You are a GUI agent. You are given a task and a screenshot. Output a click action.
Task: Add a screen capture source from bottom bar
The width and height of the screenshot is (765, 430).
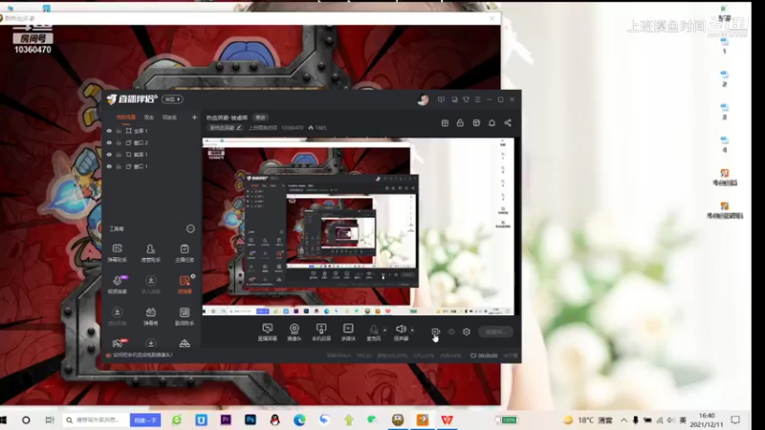268,332
